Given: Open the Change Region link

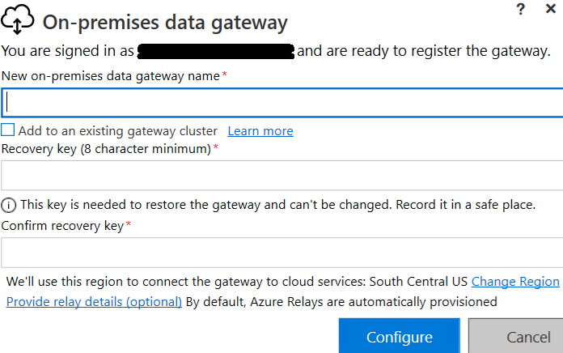Looking at the screenshot, I should (515, 282).
